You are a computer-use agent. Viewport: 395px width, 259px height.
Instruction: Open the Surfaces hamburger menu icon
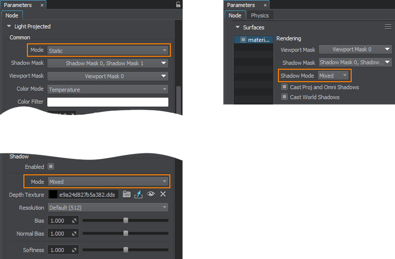tap(388, 27)
